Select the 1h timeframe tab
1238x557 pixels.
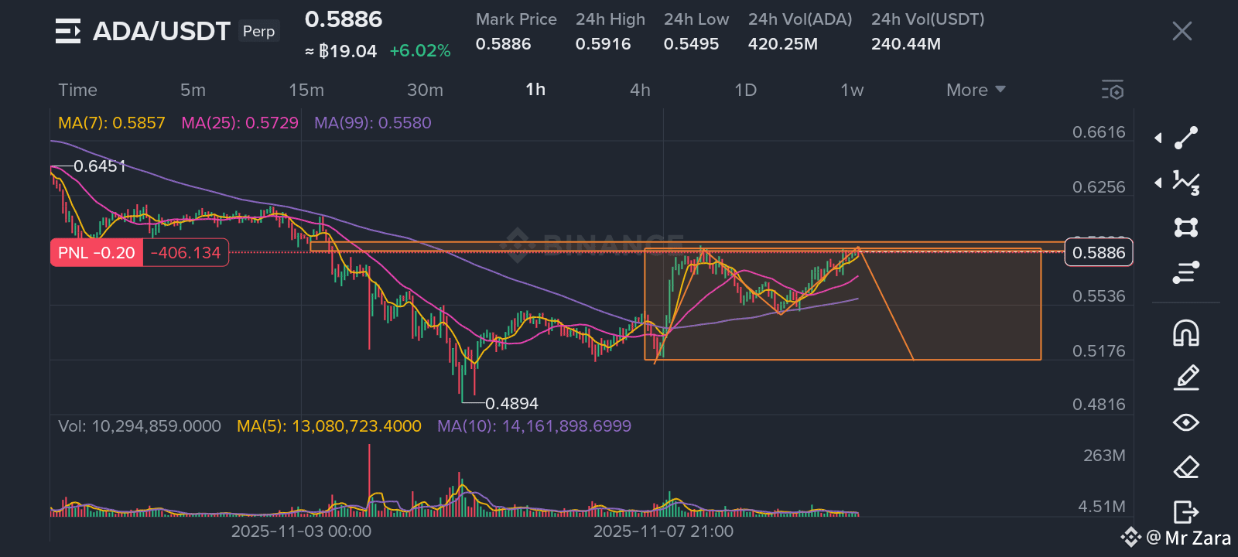(x=535, y=90)
